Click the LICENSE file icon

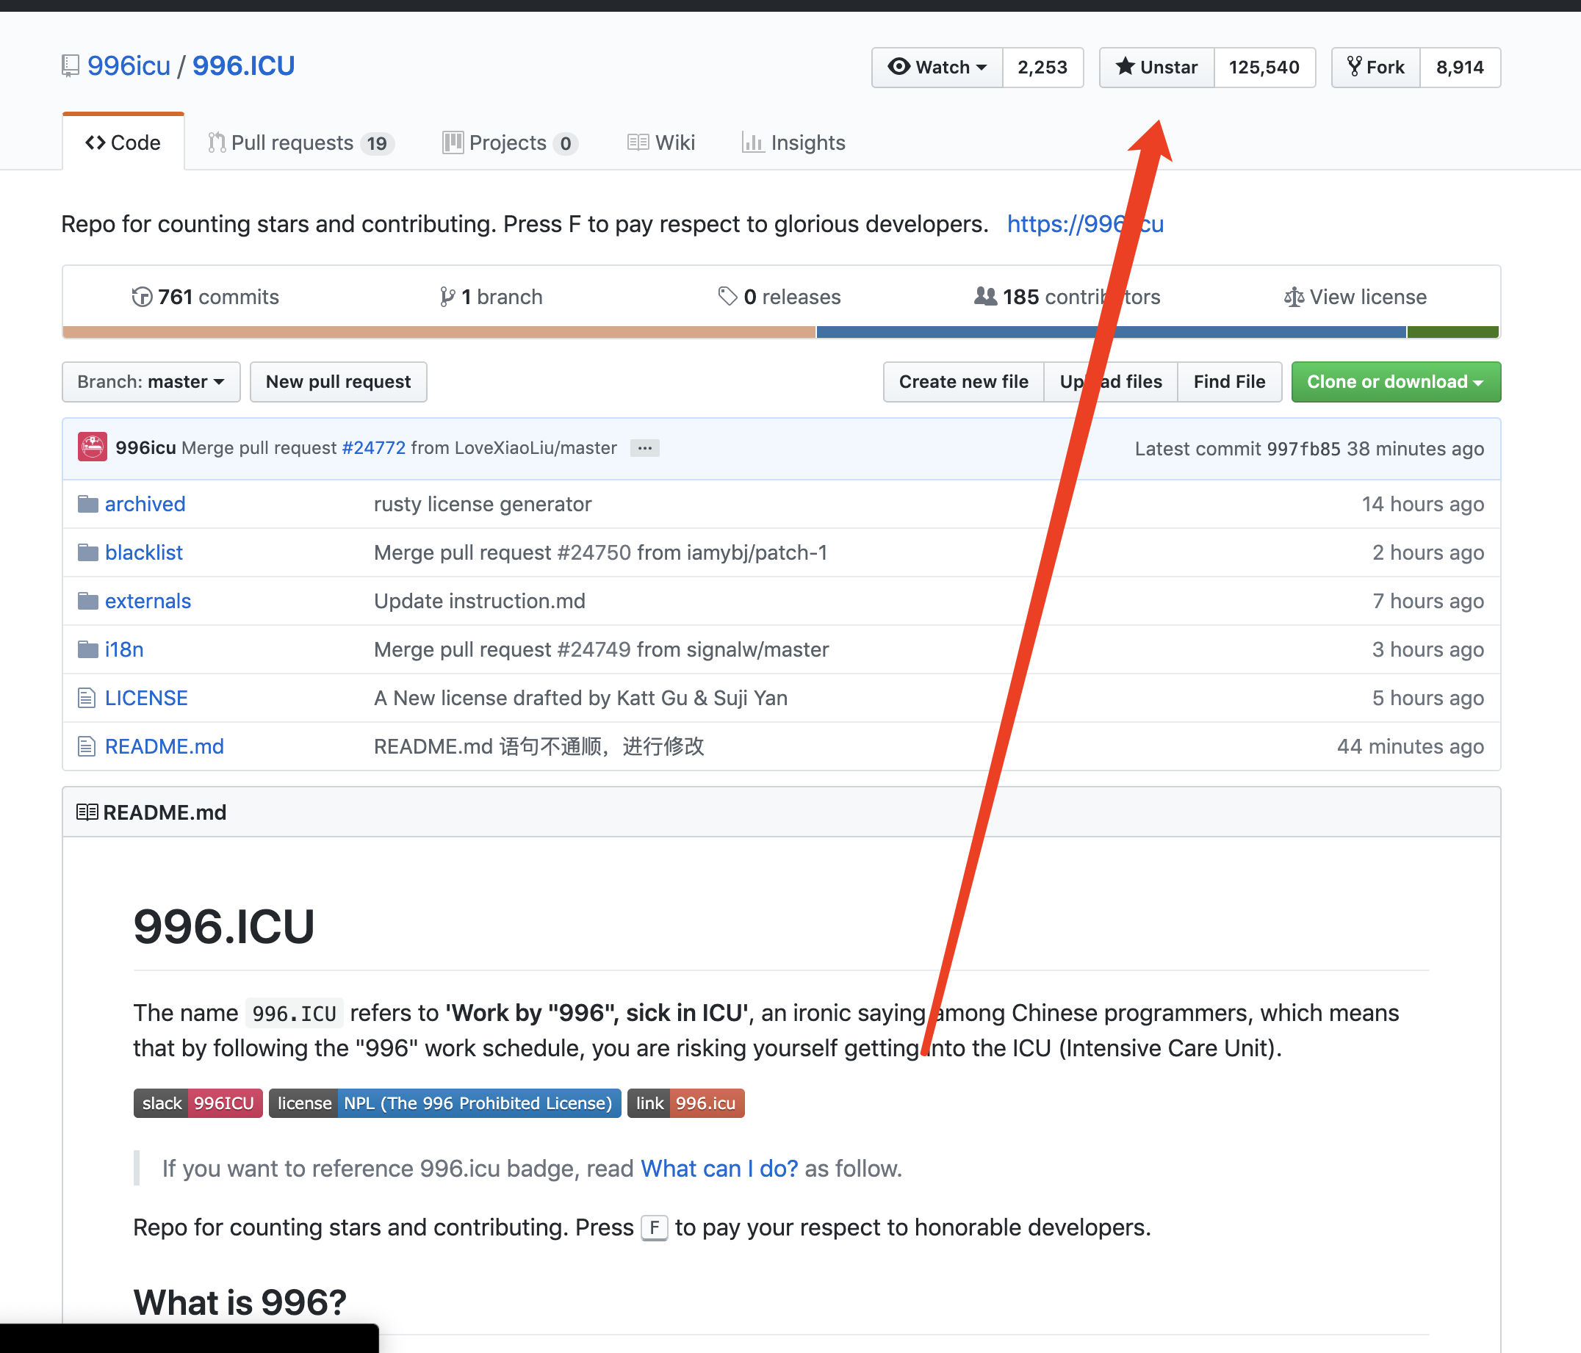coord(86,698)
